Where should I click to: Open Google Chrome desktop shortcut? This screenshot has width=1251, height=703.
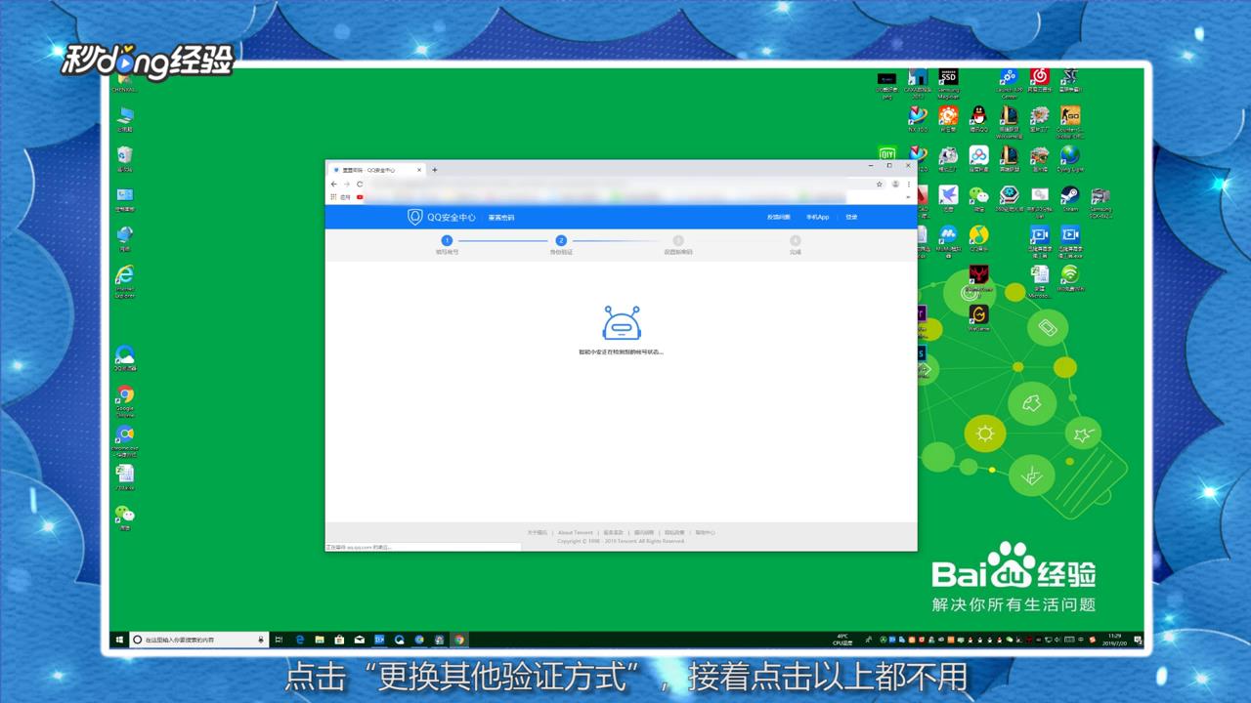(125, 401)
